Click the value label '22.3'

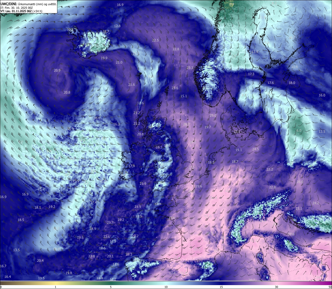pyautogui.click(x=129, y=255)
